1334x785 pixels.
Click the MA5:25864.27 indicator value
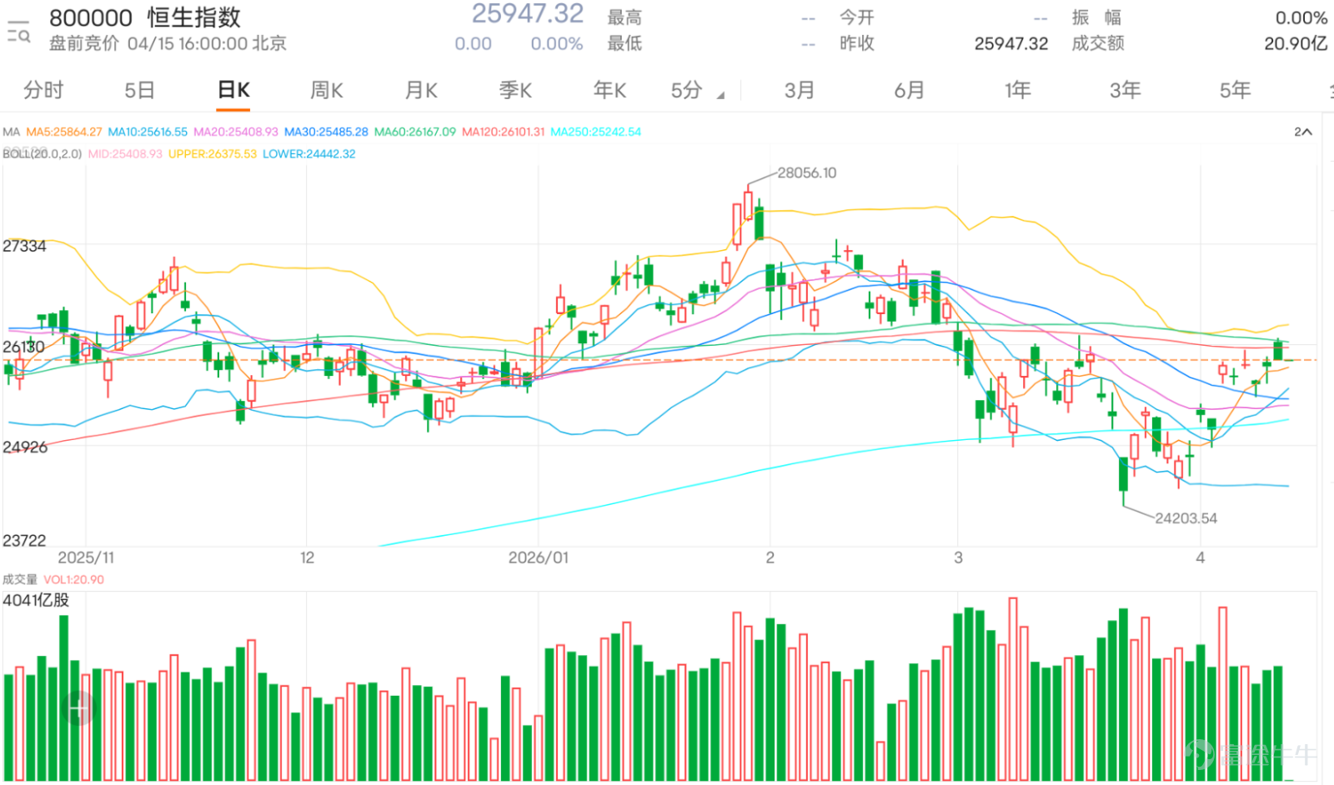pyautogui.click(x=64, y=132)
